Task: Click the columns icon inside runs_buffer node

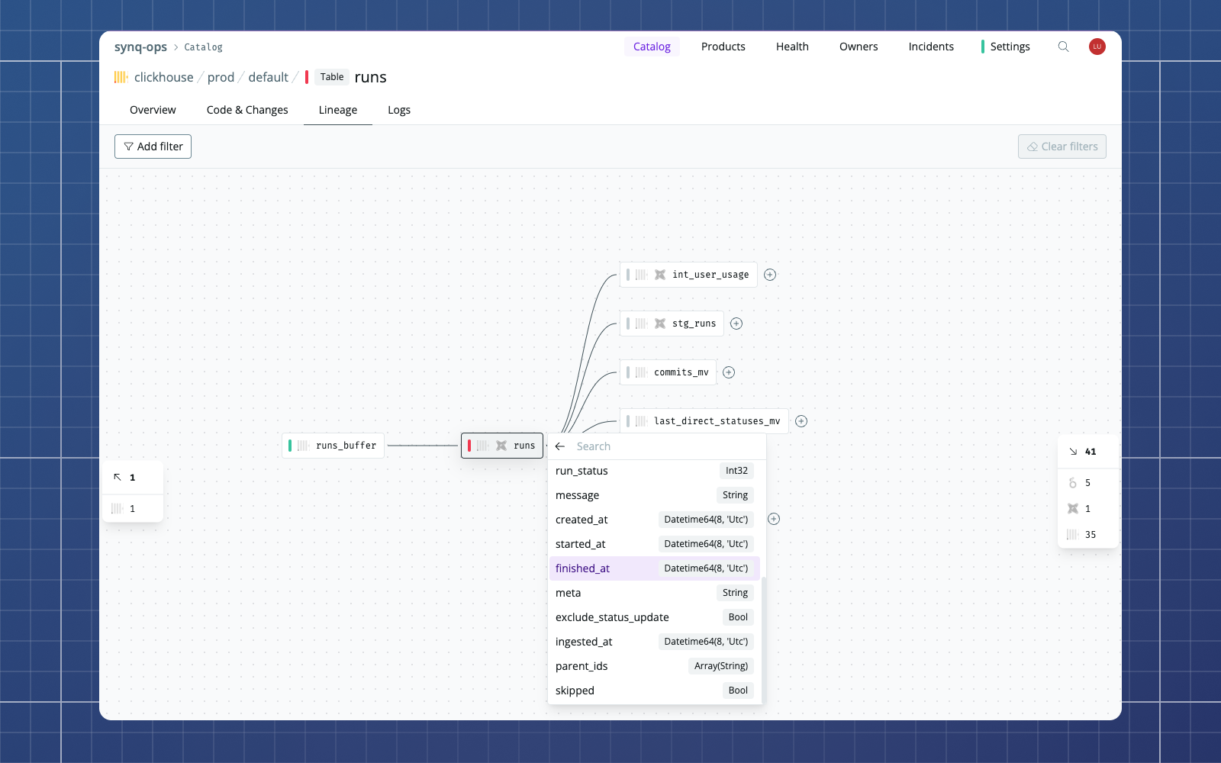Action: click(x=303, y=445)
